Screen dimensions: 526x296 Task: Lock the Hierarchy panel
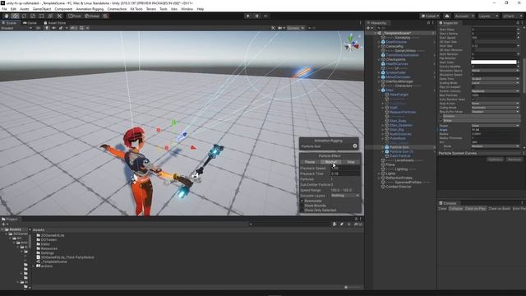(428, 23)
